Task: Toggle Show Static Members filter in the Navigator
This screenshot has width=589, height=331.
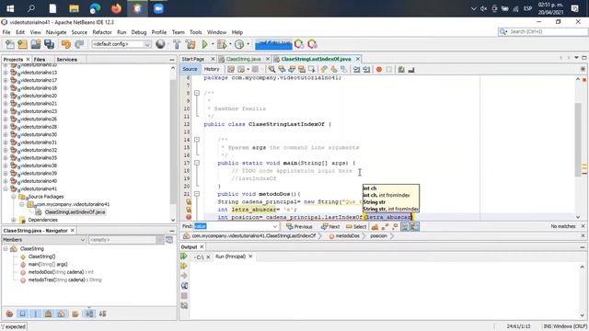Action: pyautogui.click(x=36, y=314)
